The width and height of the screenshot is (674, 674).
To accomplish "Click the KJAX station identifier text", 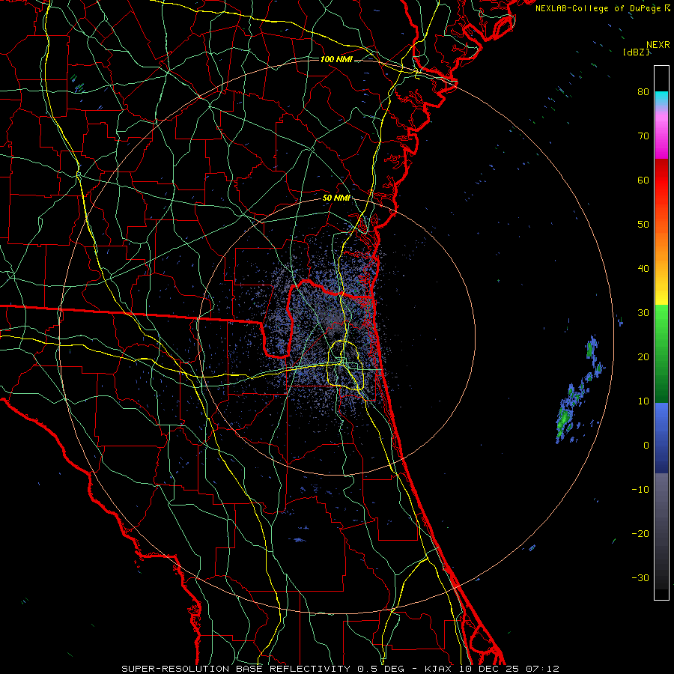I will [440, 669].
